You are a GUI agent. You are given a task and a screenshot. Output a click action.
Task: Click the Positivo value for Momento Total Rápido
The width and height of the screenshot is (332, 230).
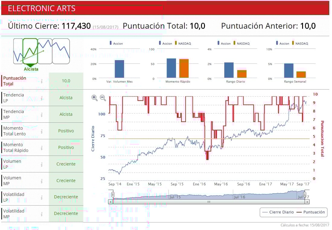click(x=66, y=147)
